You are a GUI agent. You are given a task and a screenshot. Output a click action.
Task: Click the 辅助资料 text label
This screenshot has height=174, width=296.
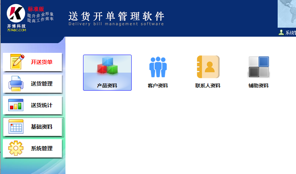point(259,86)
